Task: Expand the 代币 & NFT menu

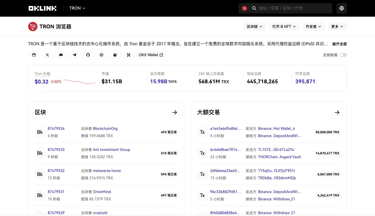Action: pos(284,27)
